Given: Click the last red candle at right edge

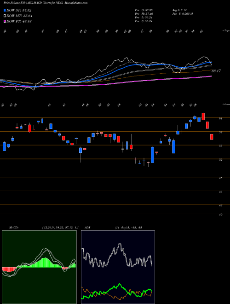Looking at the screenshot, I should coord(212,137).
